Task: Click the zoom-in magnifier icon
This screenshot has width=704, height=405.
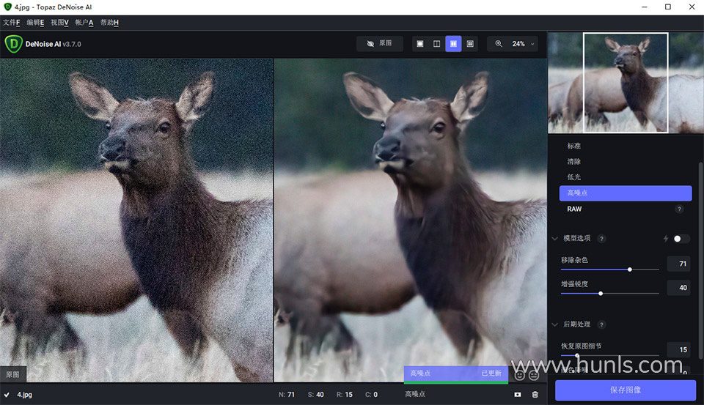Action: click(x=499, y=44)
